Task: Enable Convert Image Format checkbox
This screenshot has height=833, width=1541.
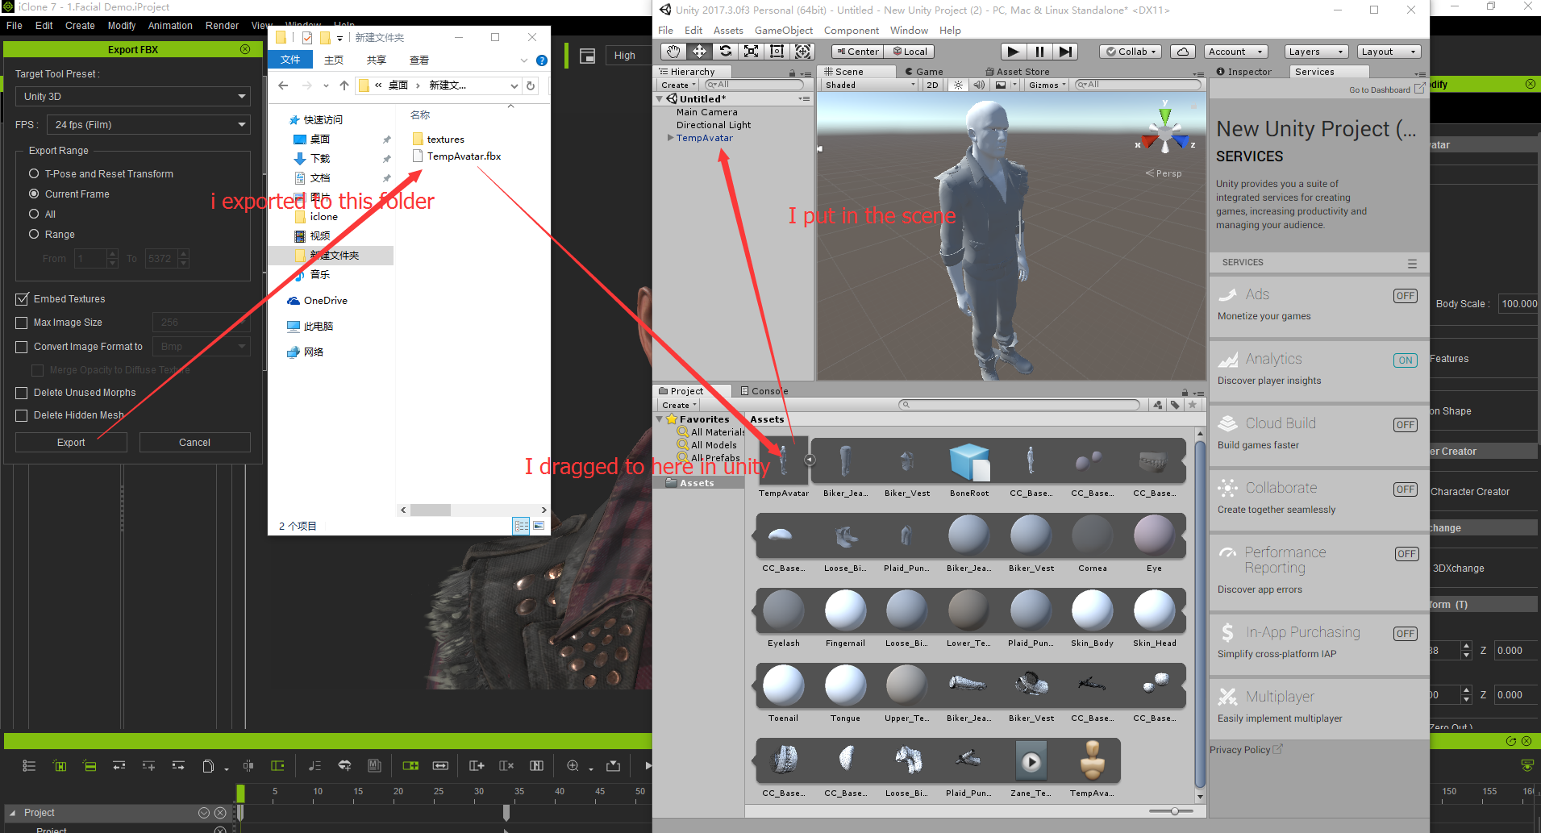Action: coord(22,347)
